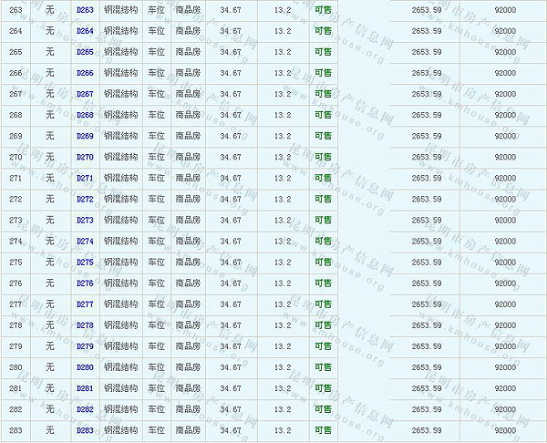Open the D263 parking unit link
Image resolution: width=547 pixels, height=443 pixels.
click(85, 10)
